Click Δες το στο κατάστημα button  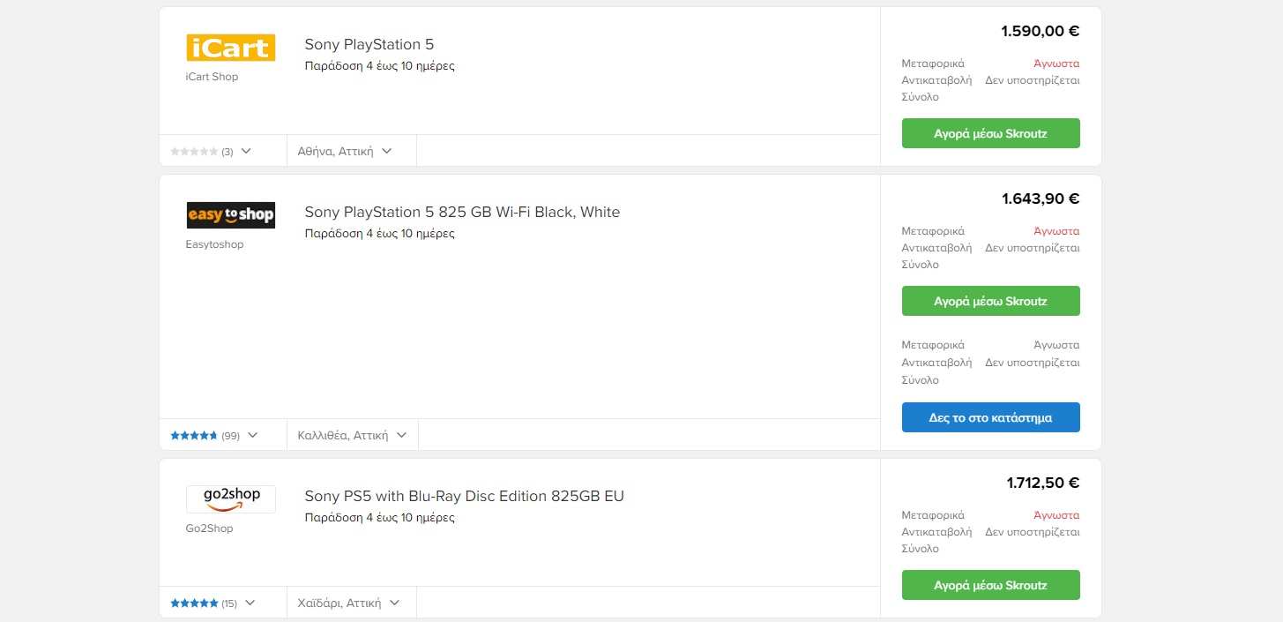(x=990, y=417)
